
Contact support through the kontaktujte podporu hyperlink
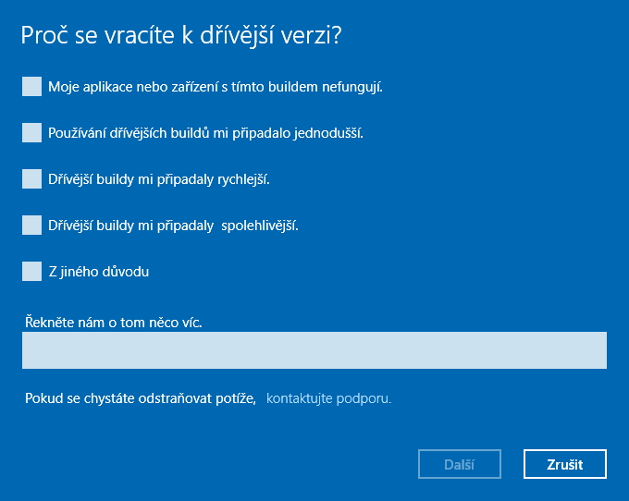328,398
